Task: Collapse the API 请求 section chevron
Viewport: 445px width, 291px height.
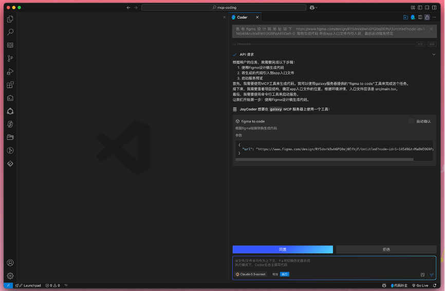Action: pos(434,54)
